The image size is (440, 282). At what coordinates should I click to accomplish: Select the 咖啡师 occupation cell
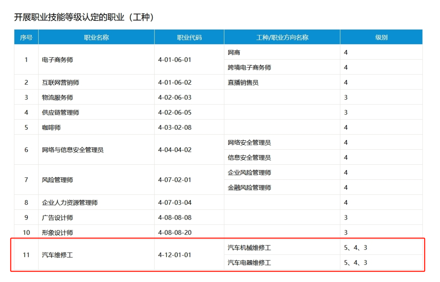coord(51,128)
